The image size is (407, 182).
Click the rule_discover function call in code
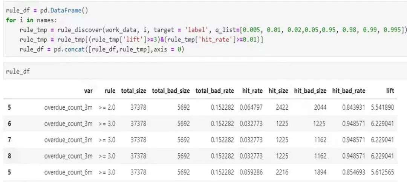tap(78, 30)
